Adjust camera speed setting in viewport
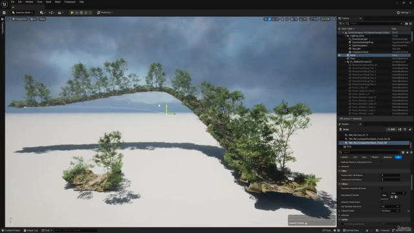 pyautogui.click(x=325, y=19)
